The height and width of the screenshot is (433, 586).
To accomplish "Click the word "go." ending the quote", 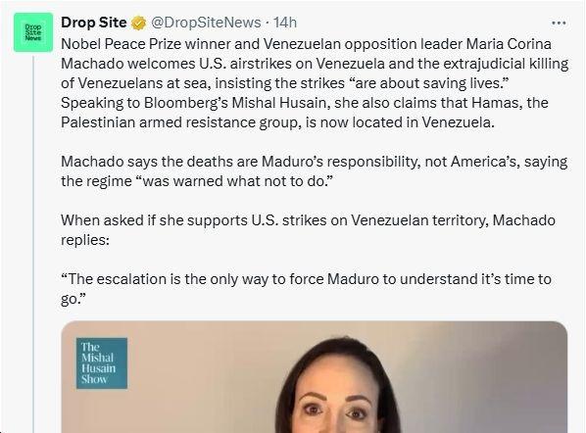I will tap(73, 299).
